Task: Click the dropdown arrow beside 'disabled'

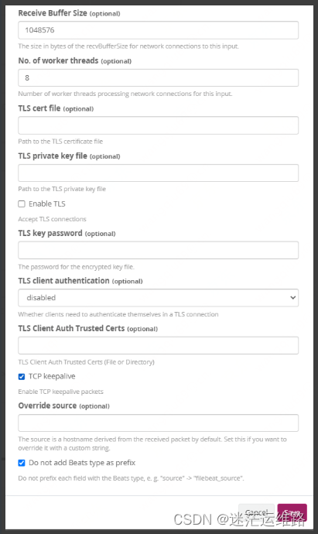Action: pos(292,298)
